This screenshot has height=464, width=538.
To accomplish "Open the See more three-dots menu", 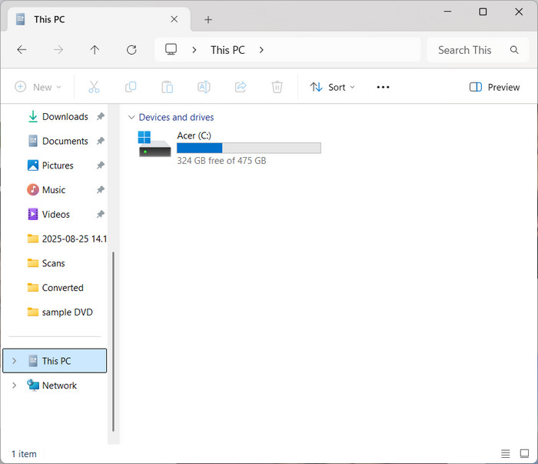I will [x=383, y=87].
